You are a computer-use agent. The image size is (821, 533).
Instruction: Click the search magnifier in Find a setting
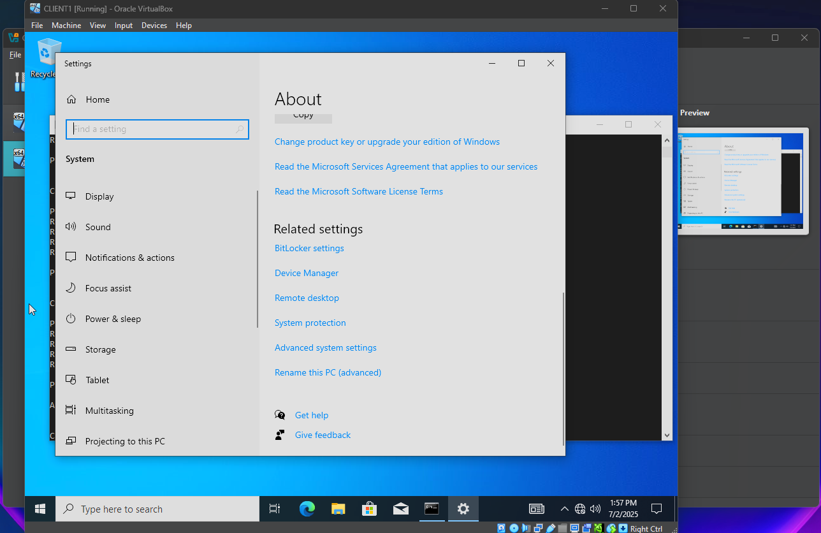point(240,129)
